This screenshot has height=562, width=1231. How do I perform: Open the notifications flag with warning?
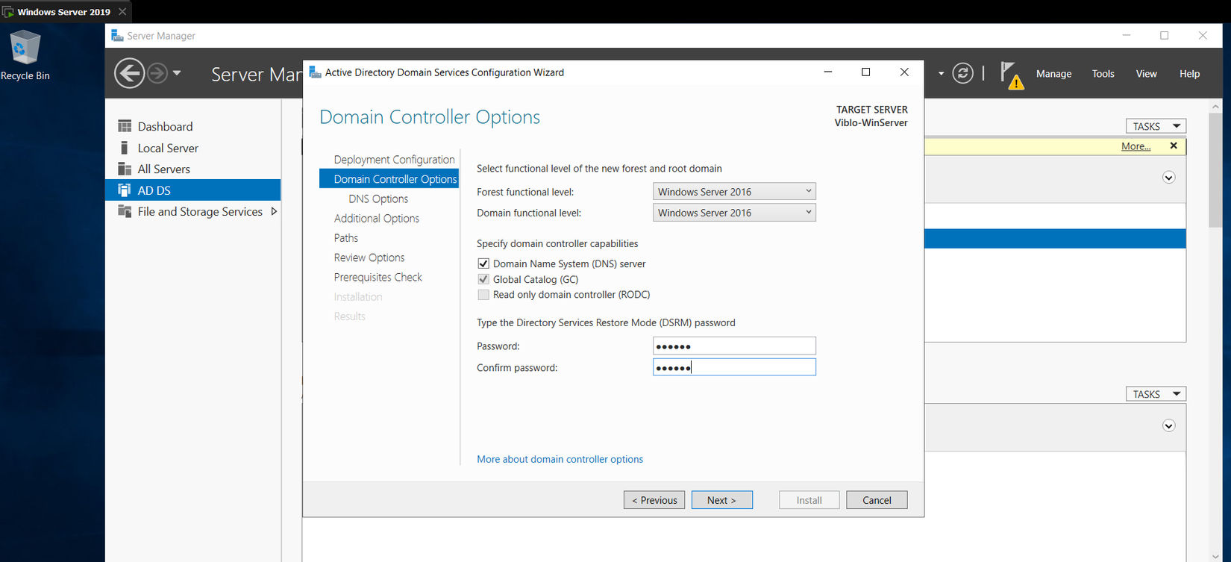[1011, 75]
